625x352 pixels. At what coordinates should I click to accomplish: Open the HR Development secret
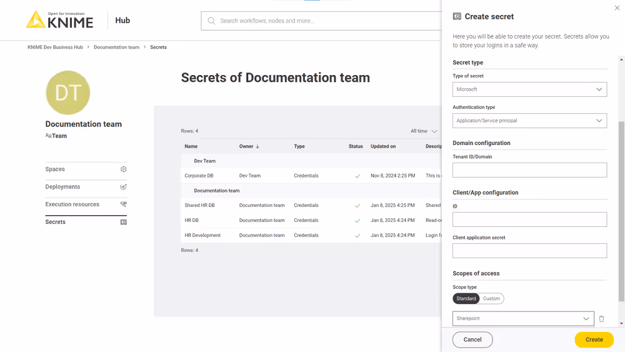coord(202,235)
